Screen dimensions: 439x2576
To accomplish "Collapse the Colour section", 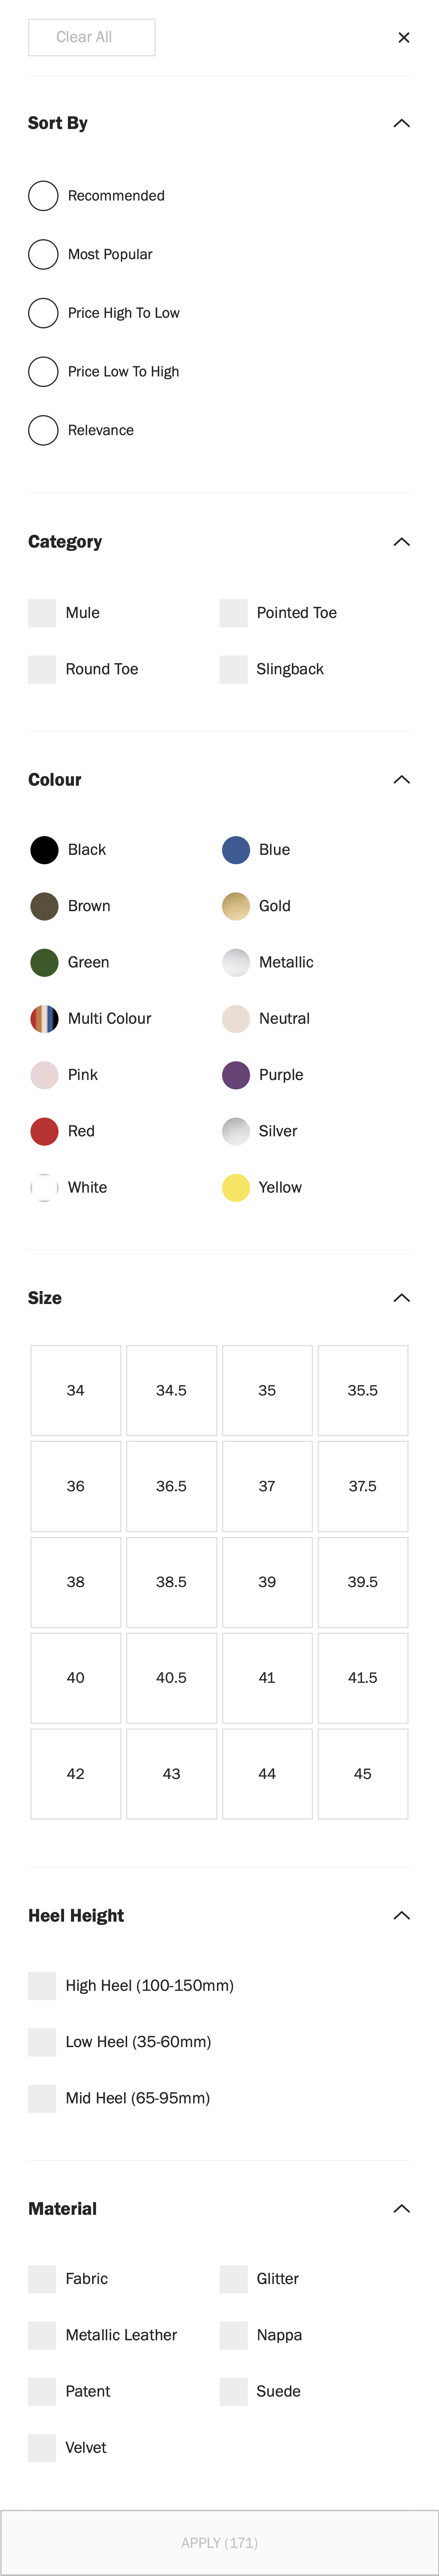I will [402, 779].
